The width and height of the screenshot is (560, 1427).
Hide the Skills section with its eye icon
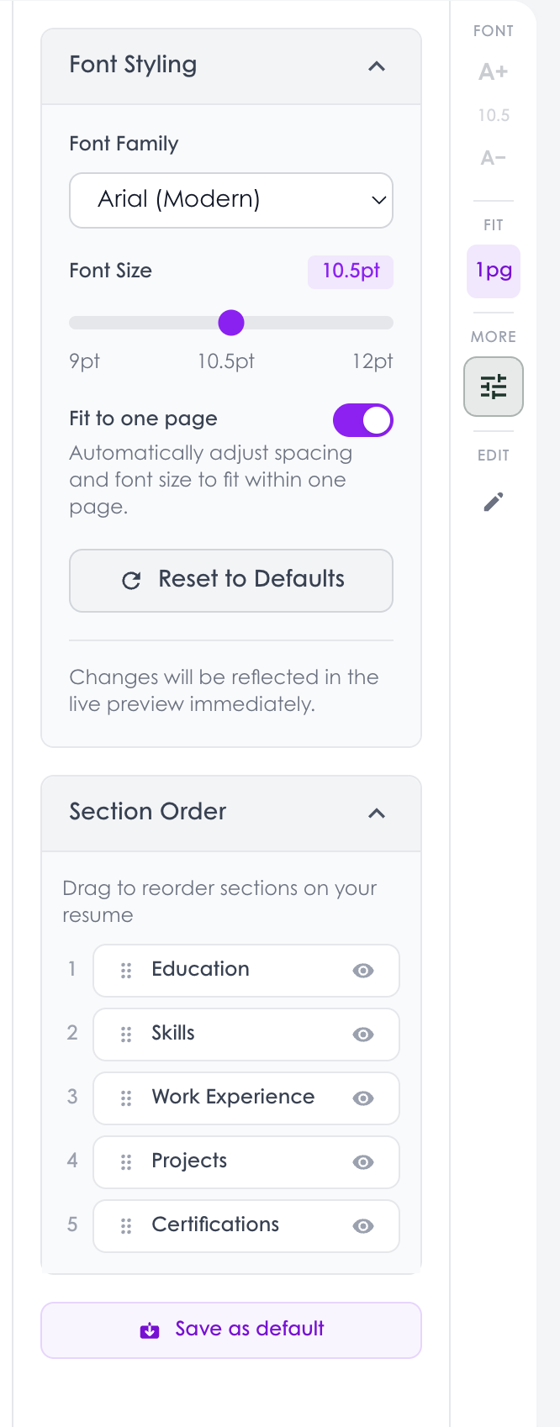pyautogui.click(x=362, y=1035)
